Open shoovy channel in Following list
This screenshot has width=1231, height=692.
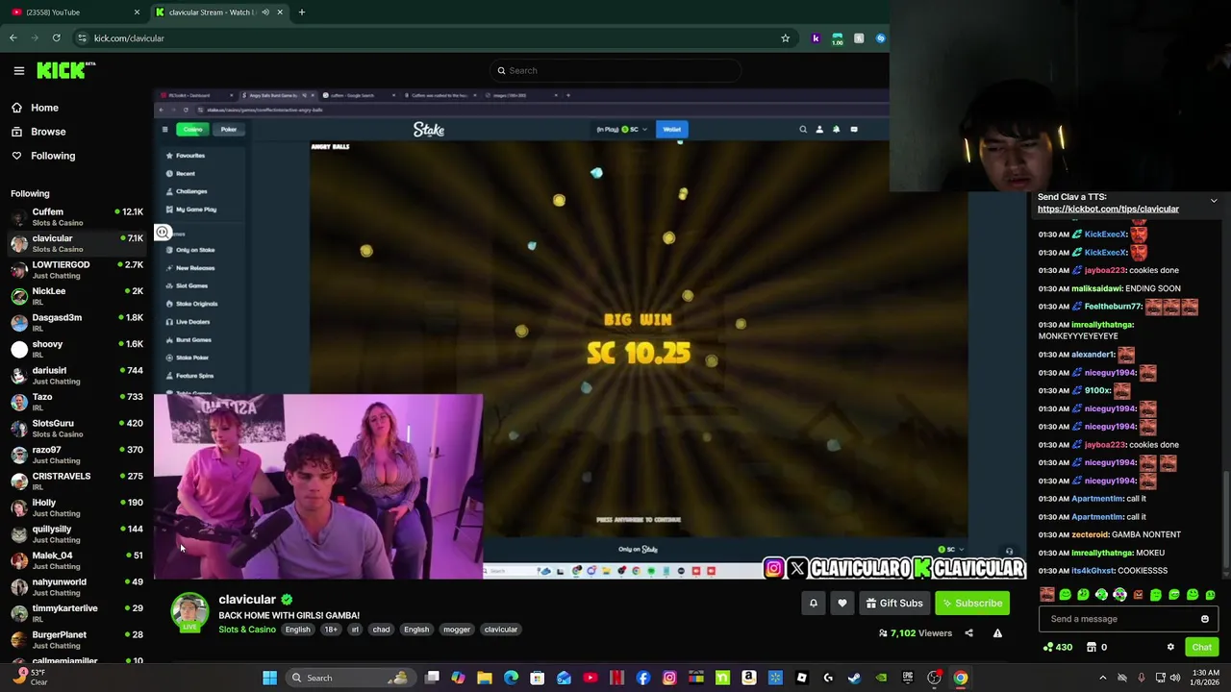click(77, 349)
